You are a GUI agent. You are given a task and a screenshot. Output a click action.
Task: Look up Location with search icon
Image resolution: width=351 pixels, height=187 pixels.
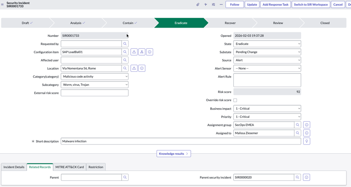point(125,68)
